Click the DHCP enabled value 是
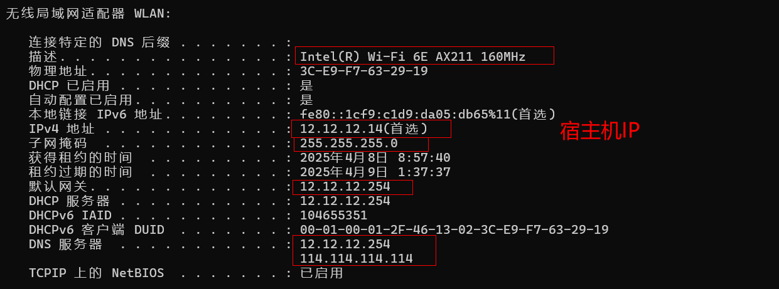This screenshot has height=289, width=779. [306, 85]
